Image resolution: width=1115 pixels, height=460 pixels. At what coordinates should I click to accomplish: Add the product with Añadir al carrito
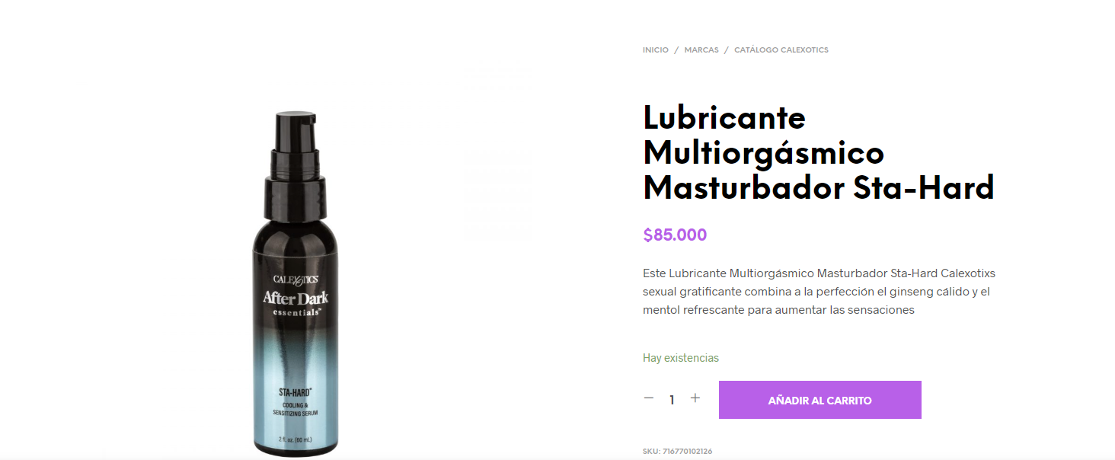(x=820, y=400)
